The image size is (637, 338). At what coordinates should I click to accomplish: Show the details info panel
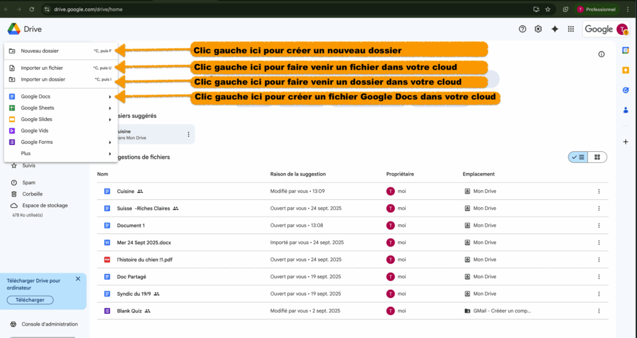[602, 55]
